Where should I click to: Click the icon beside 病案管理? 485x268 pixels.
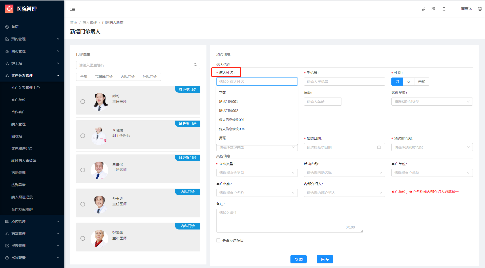coord(7,234)
